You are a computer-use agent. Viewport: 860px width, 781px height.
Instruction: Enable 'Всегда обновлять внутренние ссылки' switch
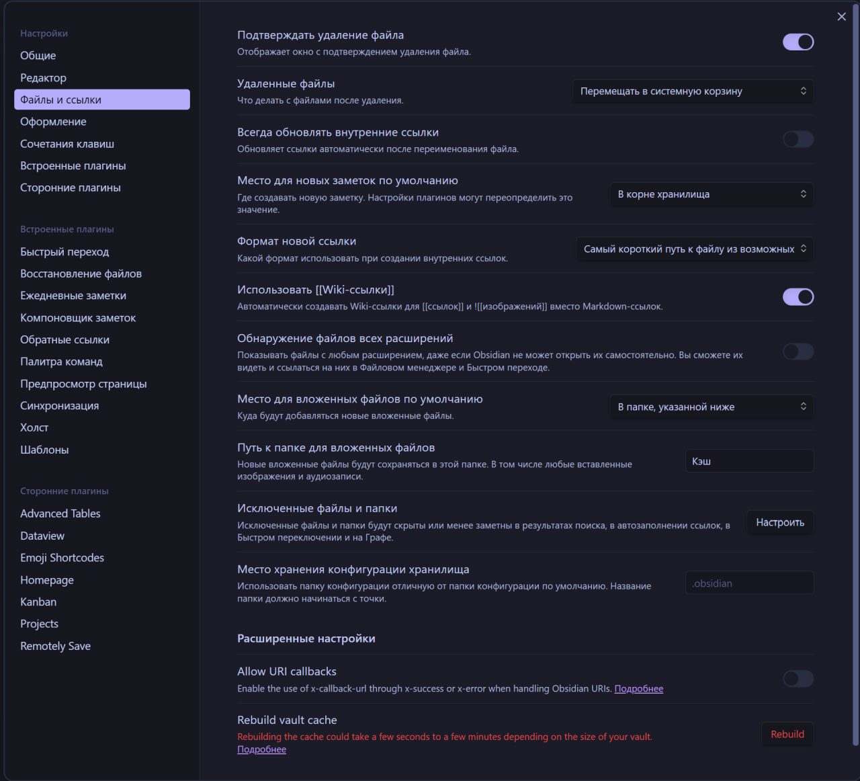point(798,139)
